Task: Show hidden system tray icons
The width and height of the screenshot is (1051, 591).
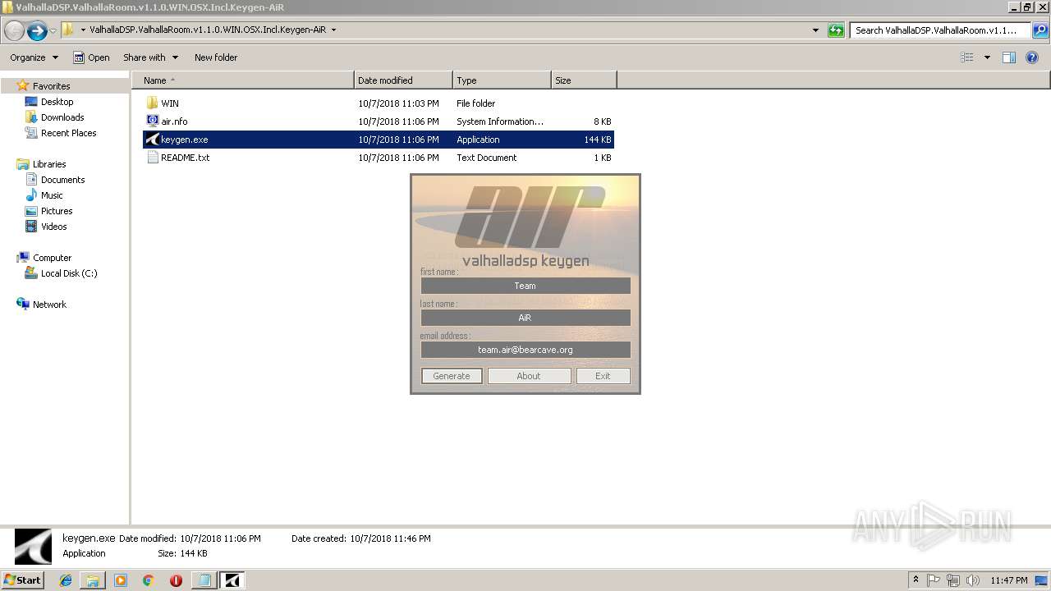Action: coord(916,580)
